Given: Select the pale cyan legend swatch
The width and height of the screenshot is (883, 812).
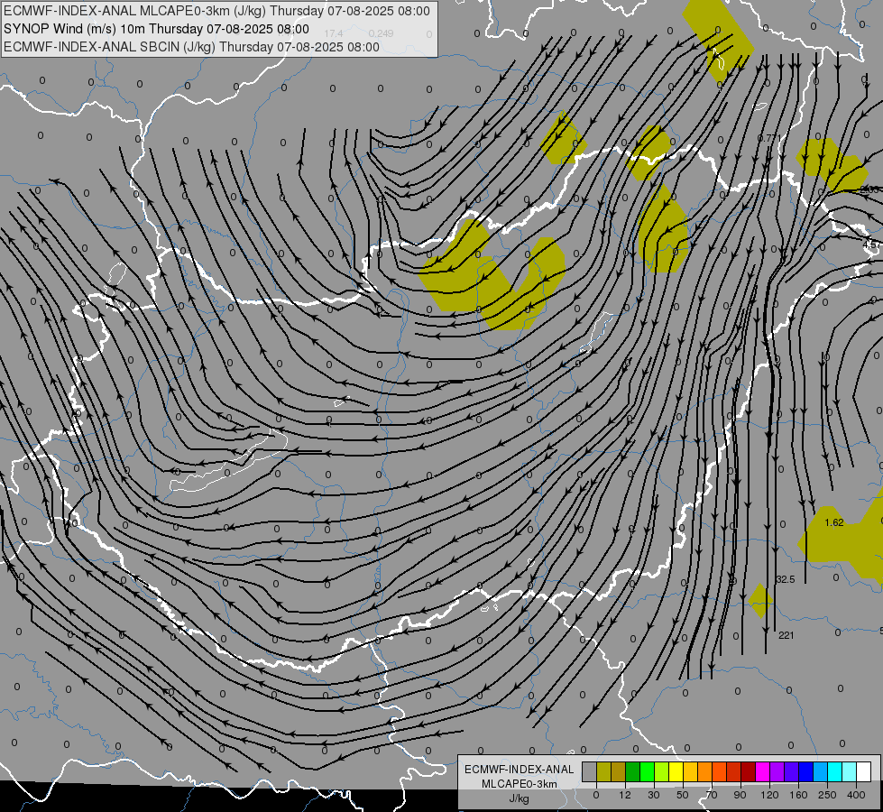Looking at the screenshot, I should 850,772.
